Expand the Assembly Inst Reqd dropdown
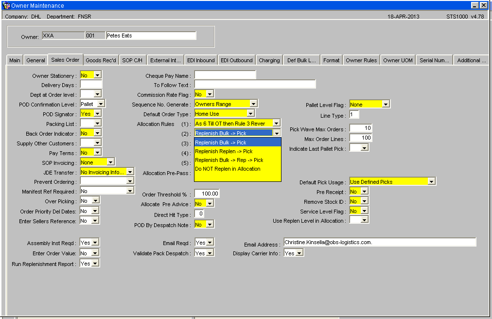 tap(95, 242)
